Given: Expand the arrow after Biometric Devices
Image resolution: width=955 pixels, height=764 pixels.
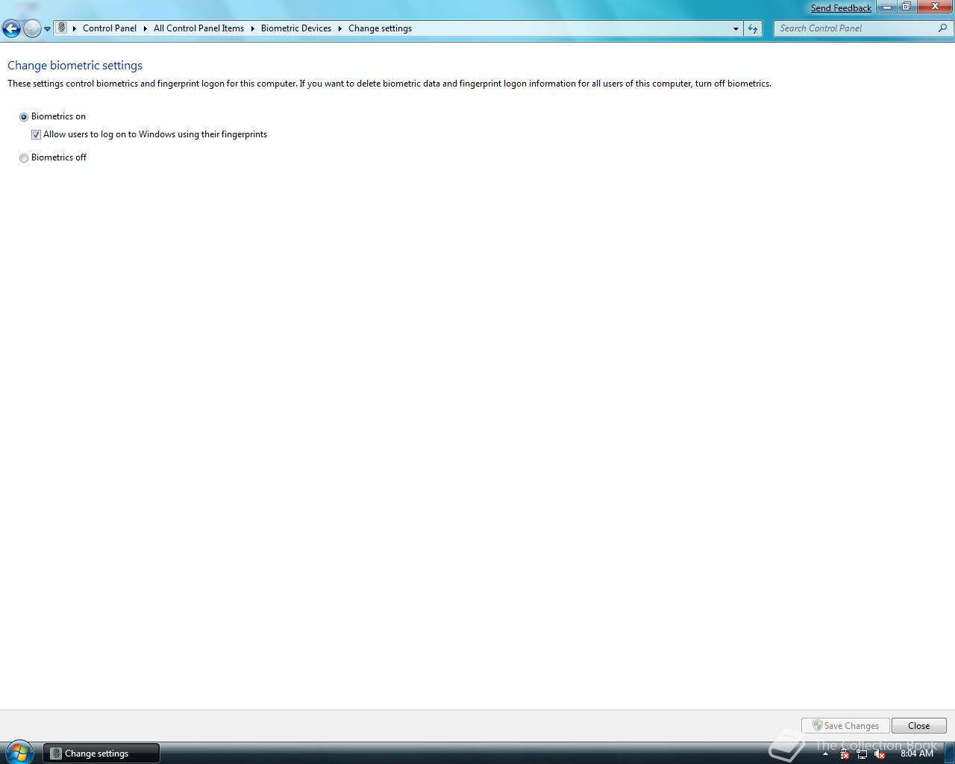Looking at the screenshot, I should (x=340, y=28).
